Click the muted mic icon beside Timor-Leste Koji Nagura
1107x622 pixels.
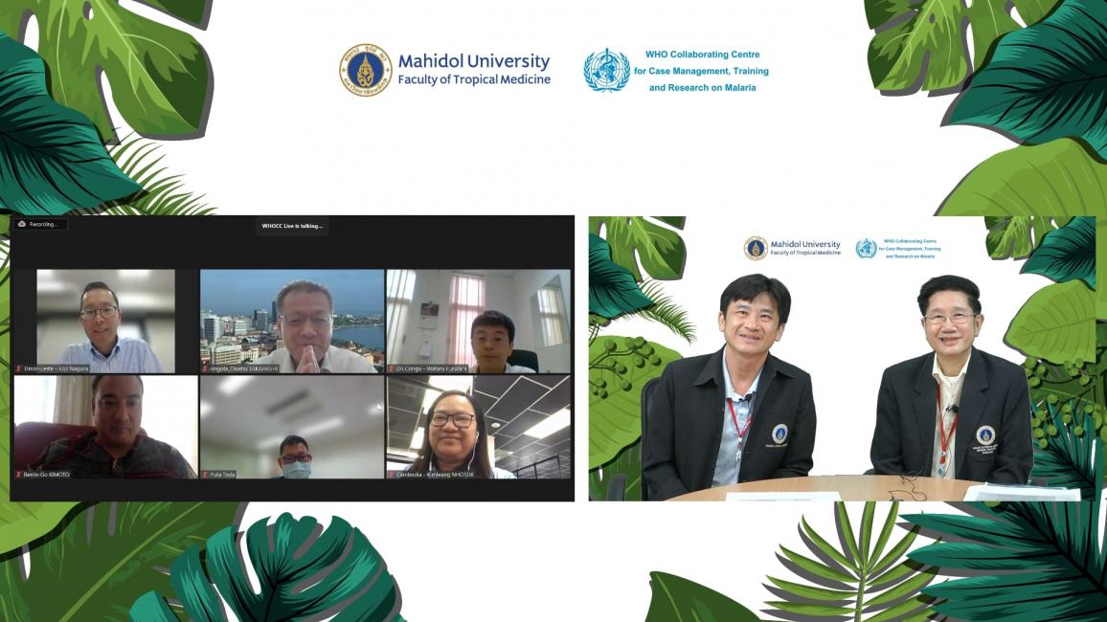(x=19, y=368)
